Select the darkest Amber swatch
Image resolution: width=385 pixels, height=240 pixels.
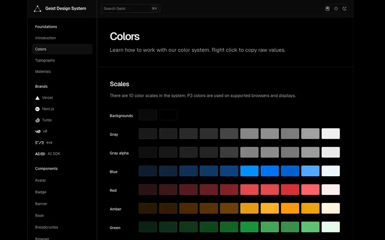tap(148, 208)
